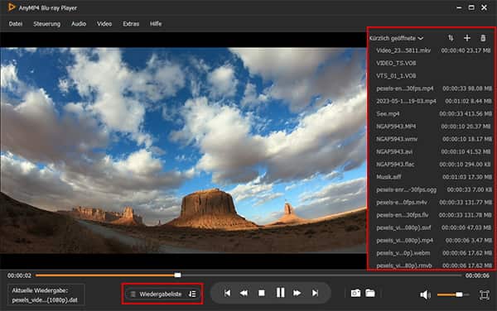The height and width of the screenshot is (311, 497).
Task: Change the playback order icon beside Wiedergabeliste
Action: click(x=192, y=294)
